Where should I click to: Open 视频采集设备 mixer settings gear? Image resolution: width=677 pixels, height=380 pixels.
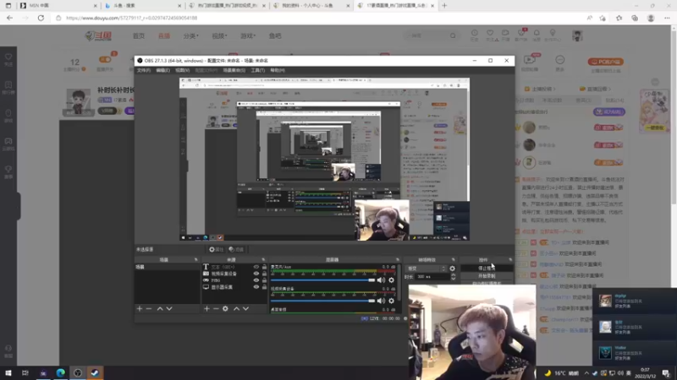point(391,301)
